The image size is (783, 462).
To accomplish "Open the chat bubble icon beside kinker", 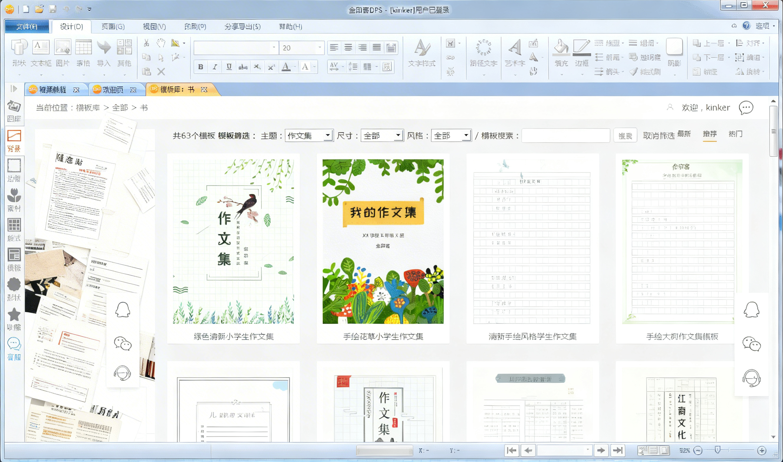I will (746, 108).
